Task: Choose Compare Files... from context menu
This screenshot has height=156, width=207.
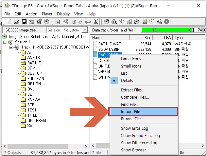Action: point(144,97)
